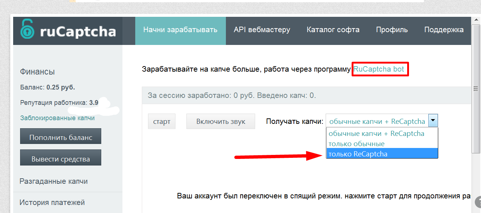Choose 'только обычные' option
This screenshot has width=481, height=213.
coord(382,144)
